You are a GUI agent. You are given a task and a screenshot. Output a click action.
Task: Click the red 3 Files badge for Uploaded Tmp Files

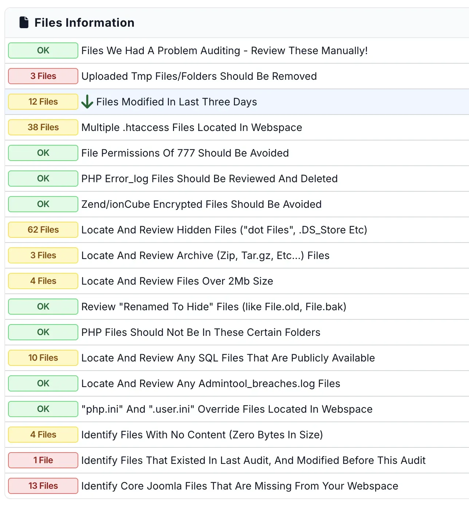click(43, 76)
